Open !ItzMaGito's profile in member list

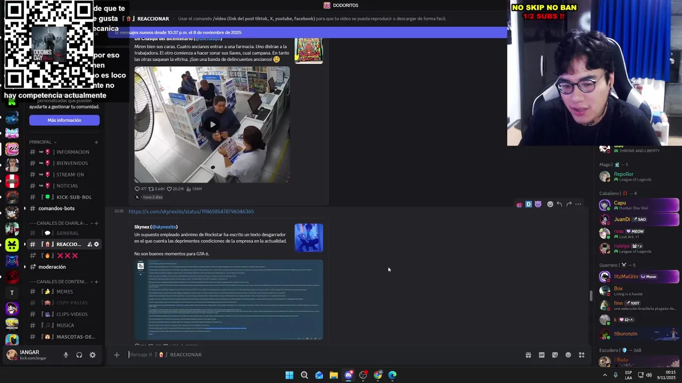pos(638,277)
